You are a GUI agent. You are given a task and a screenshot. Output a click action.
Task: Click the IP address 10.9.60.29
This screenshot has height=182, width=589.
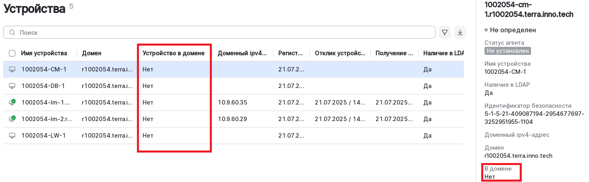232,119
